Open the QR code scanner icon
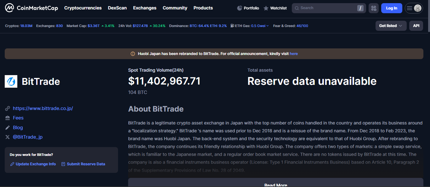This screenshot has width=430, height=187. (374, 8)
